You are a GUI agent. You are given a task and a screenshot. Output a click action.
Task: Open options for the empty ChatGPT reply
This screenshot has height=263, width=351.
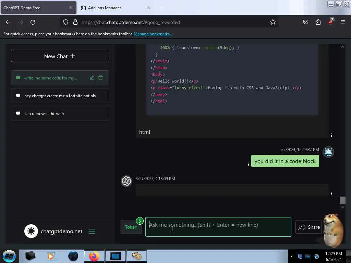click(331, 193)
